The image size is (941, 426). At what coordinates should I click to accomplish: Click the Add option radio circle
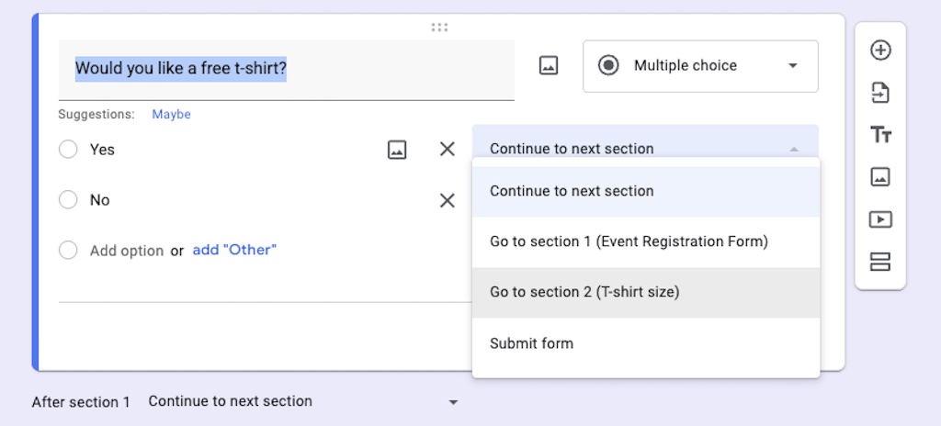(68, 251)
